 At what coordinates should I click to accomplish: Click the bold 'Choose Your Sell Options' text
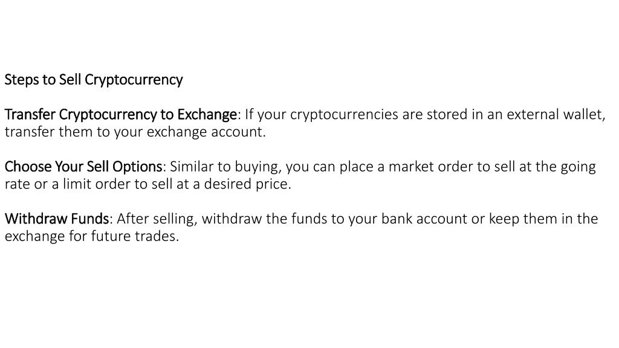[83, 167]
